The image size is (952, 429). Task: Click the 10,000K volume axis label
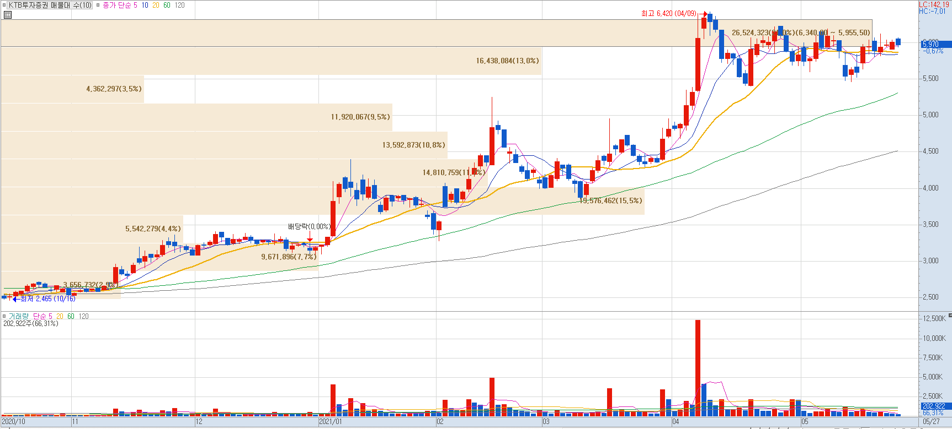click(x=934, y=338)
